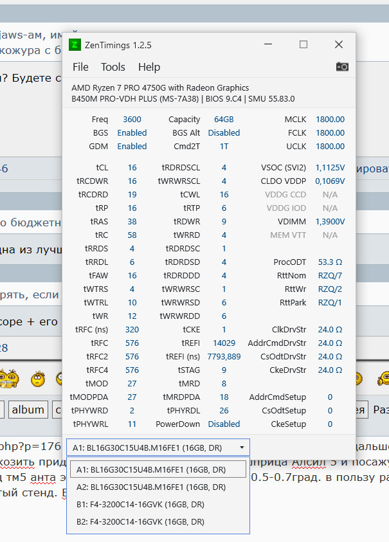Open the File menu
The width and height of the screenshot is (389, 542).
tap(80, 67)
